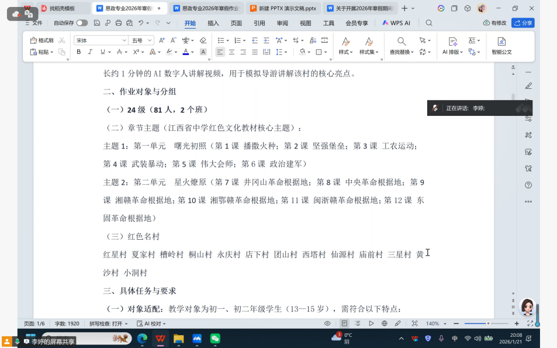Switch to the 审阅 (Review) ribbon tab
The image size is (557, 348).
282,23
